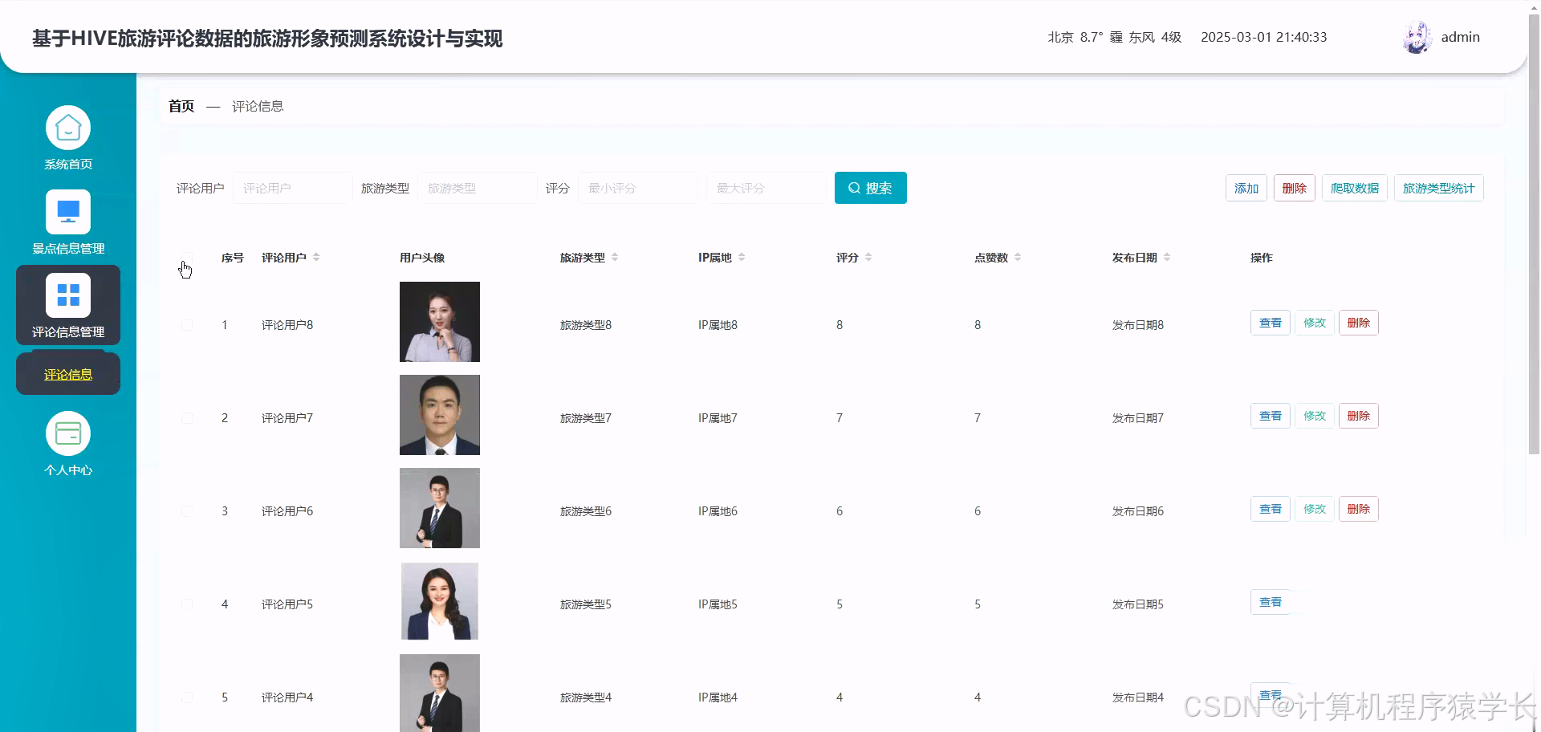Open the 评论信息 sidebar menu item
1541x732 pixels.
click(67, 372)
